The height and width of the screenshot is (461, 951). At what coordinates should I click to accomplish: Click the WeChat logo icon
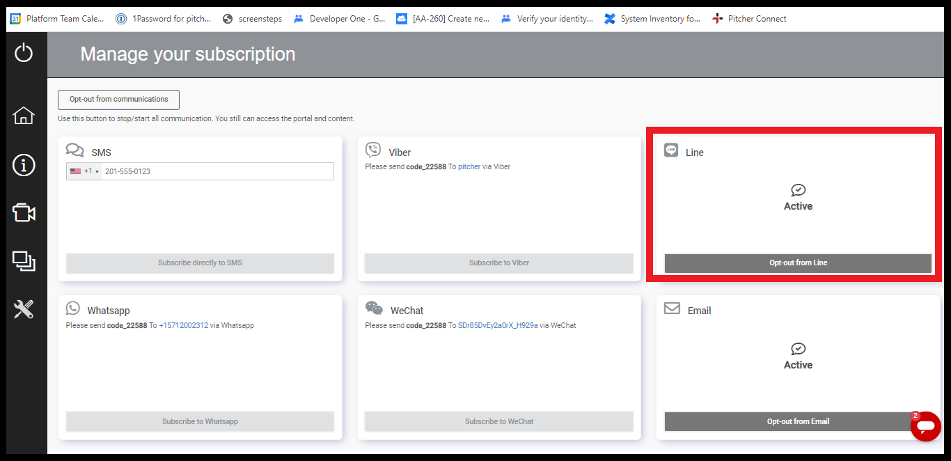pos(374,308)
